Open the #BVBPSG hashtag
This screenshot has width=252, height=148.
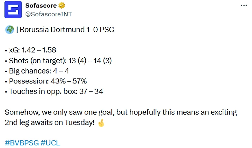tap(22, 142)
